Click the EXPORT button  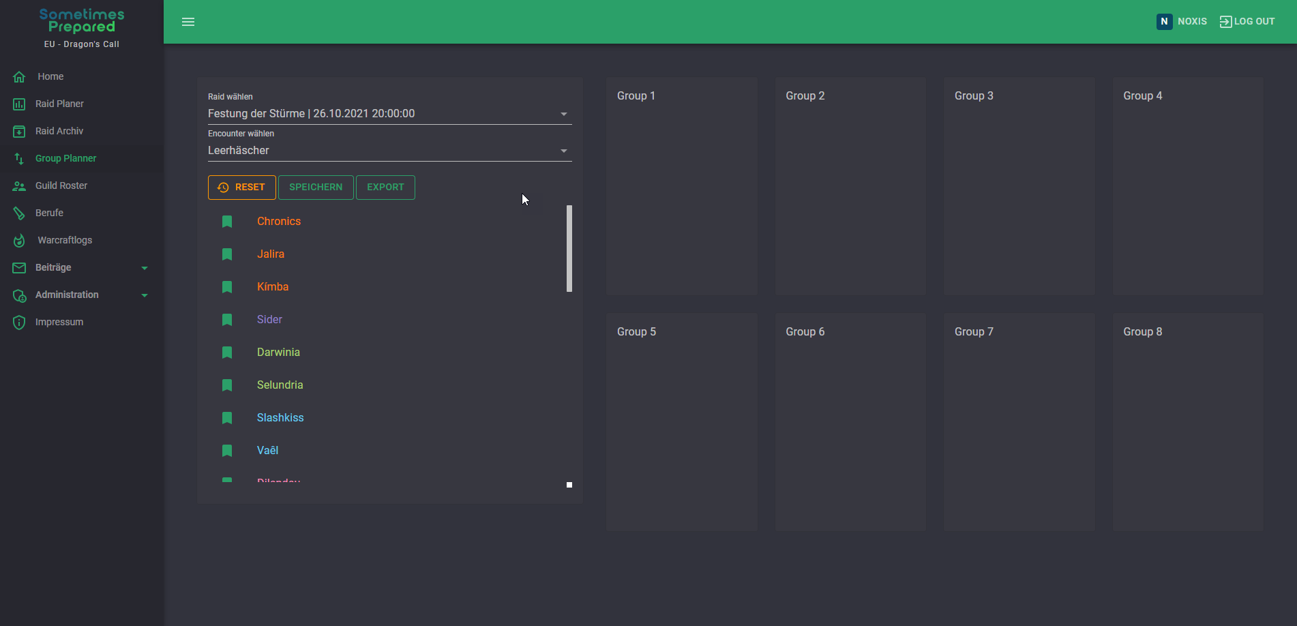tap(385, 187)
